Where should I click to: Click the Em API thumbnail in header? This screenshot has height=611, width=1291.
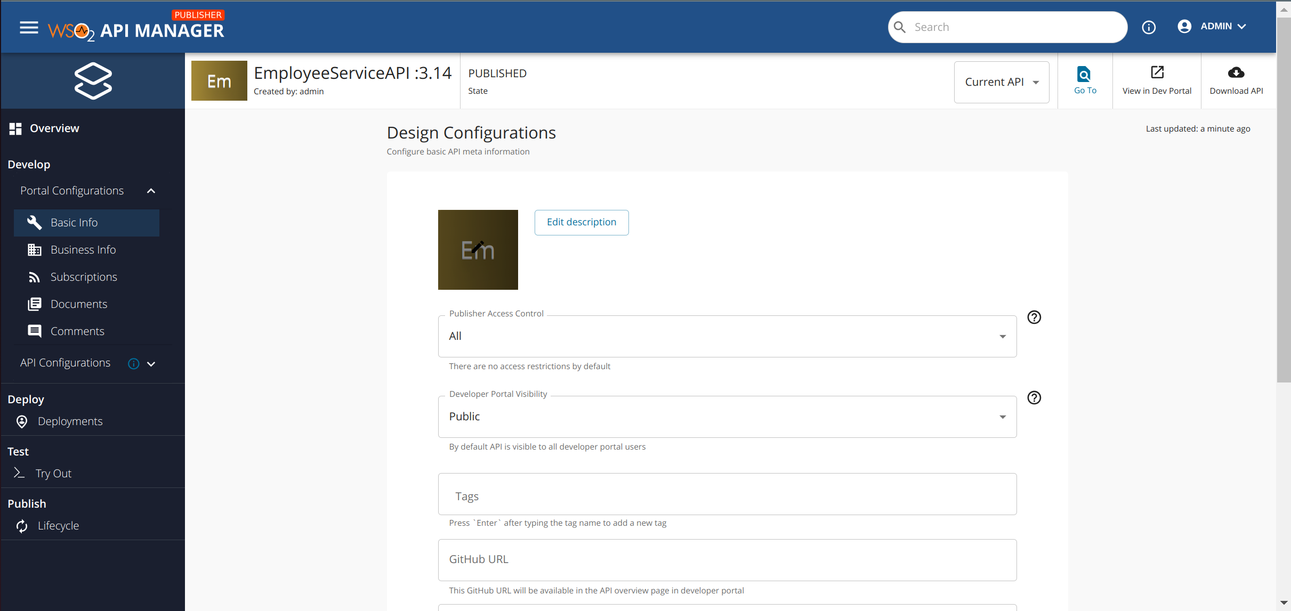(x=219, y=81)
